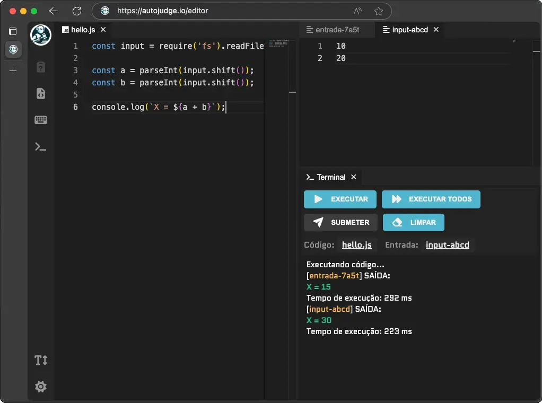Select the AutoJudge pinned tab icon
Viewport: 542px width, 403px height.
[x=13, y=49]
